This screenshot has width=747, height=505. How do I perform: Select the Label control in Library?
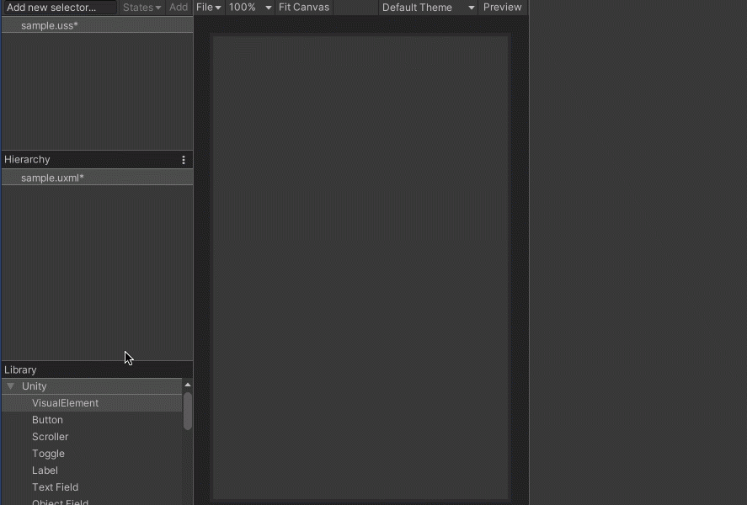coord(45,470)
